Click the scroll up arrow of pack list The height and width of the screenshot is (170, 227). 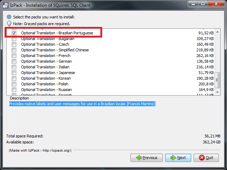(x=217, y=32)
